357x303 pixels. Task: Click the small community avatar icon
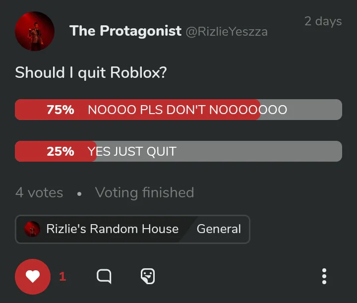(32, 229)
